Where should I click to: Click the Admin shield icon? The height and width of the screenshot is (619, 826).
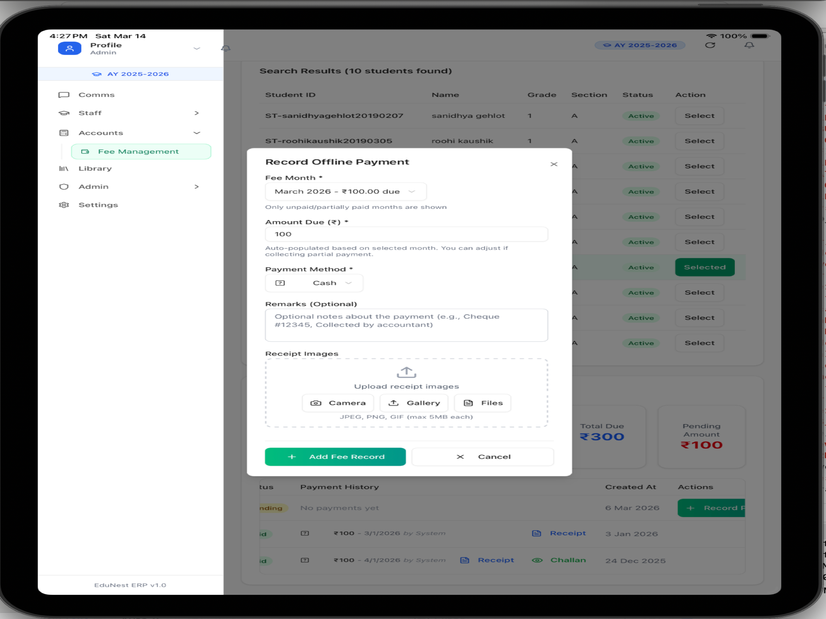(x=64, y=187)
